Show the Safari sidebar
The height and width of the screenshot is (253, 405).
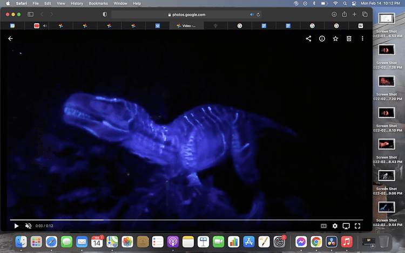[x=30, y=15]
